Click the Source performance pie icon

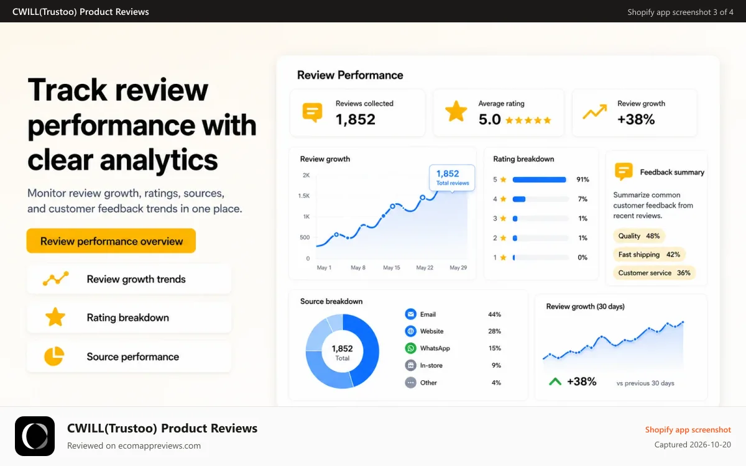54,356
